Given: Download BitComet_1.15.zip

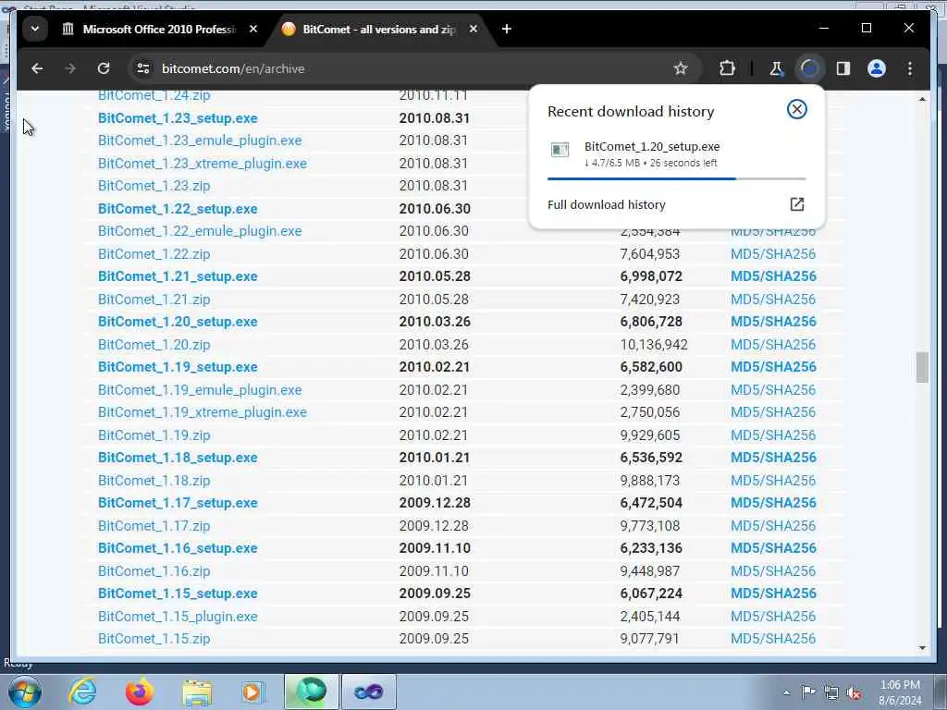Looking at the screenshot, I should 154,639.
